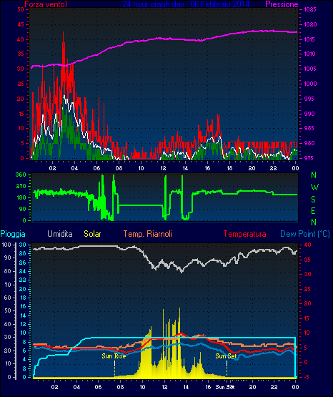Click 90 on the wind direction axis
Viewport: 333px width, 397px height.
(22, 209)
